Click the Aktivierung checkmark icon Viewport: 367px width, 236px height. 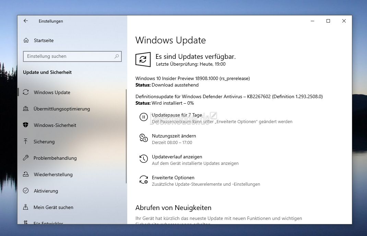(26, 191)
